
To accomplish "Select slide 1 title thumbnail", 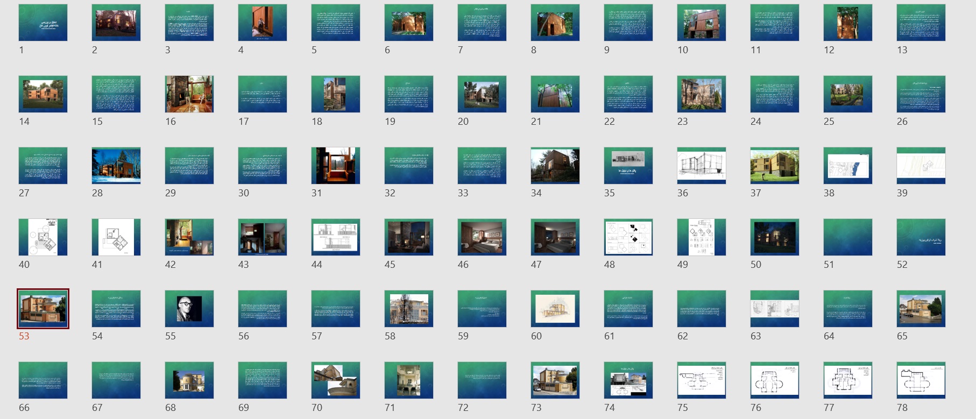I will [x=43, y=23].
